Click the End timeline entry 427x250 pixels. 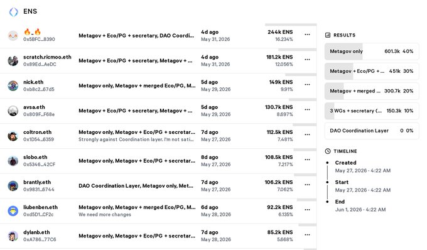360,205
